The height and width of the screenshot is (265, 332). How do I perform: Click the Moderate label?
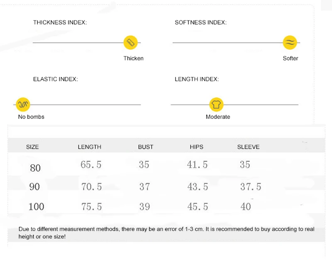[x=218, y=117]
